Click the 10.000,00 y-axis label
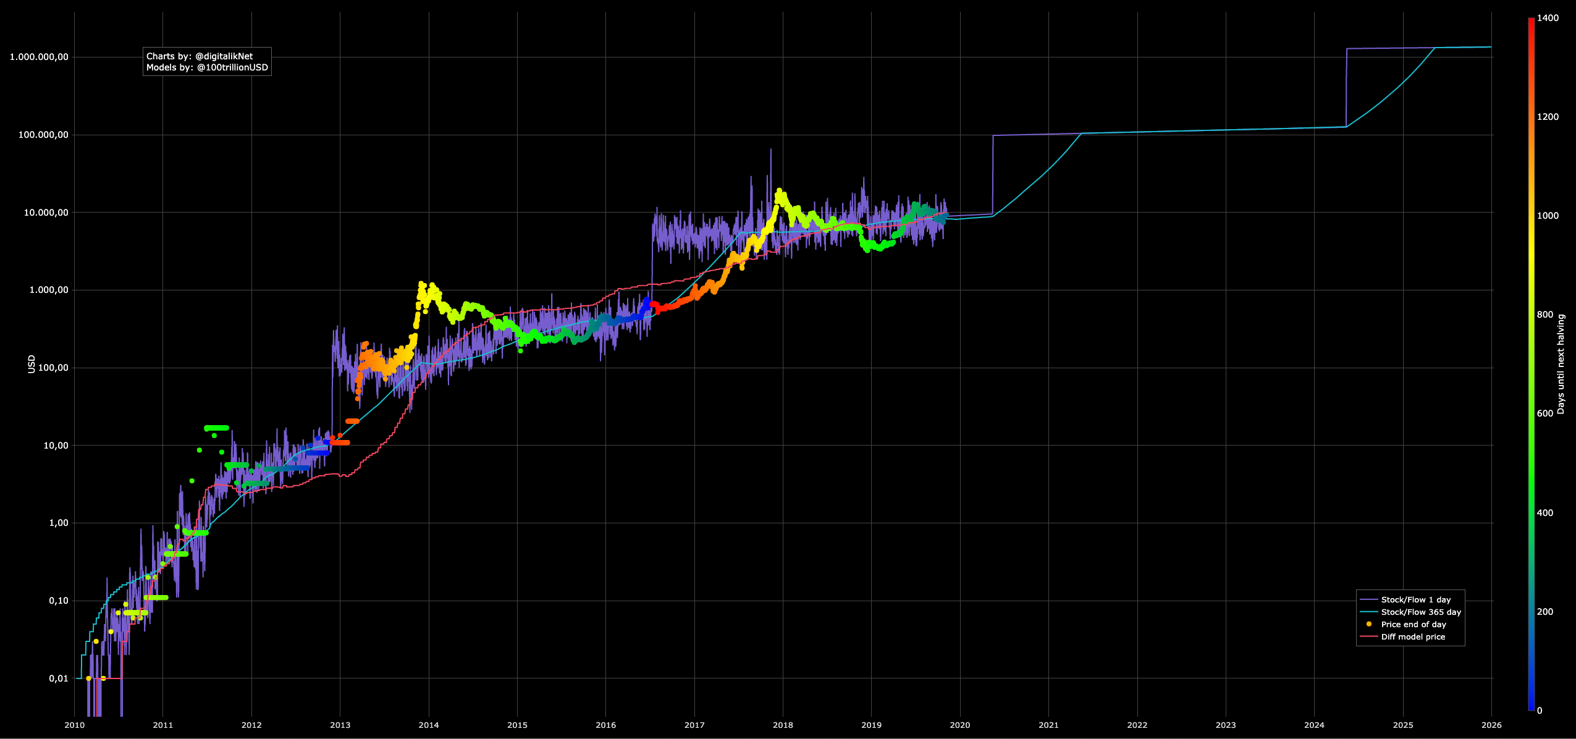 coord(46,213)
